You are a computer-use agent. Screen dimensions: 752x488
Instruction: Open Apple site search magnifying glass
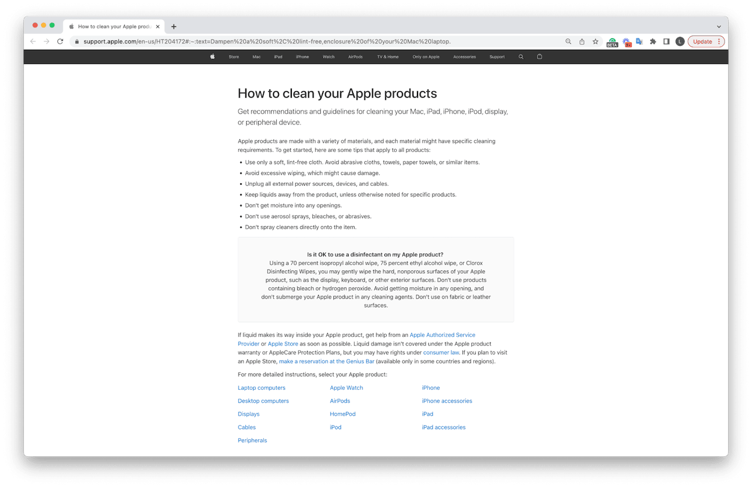[521, 57]
